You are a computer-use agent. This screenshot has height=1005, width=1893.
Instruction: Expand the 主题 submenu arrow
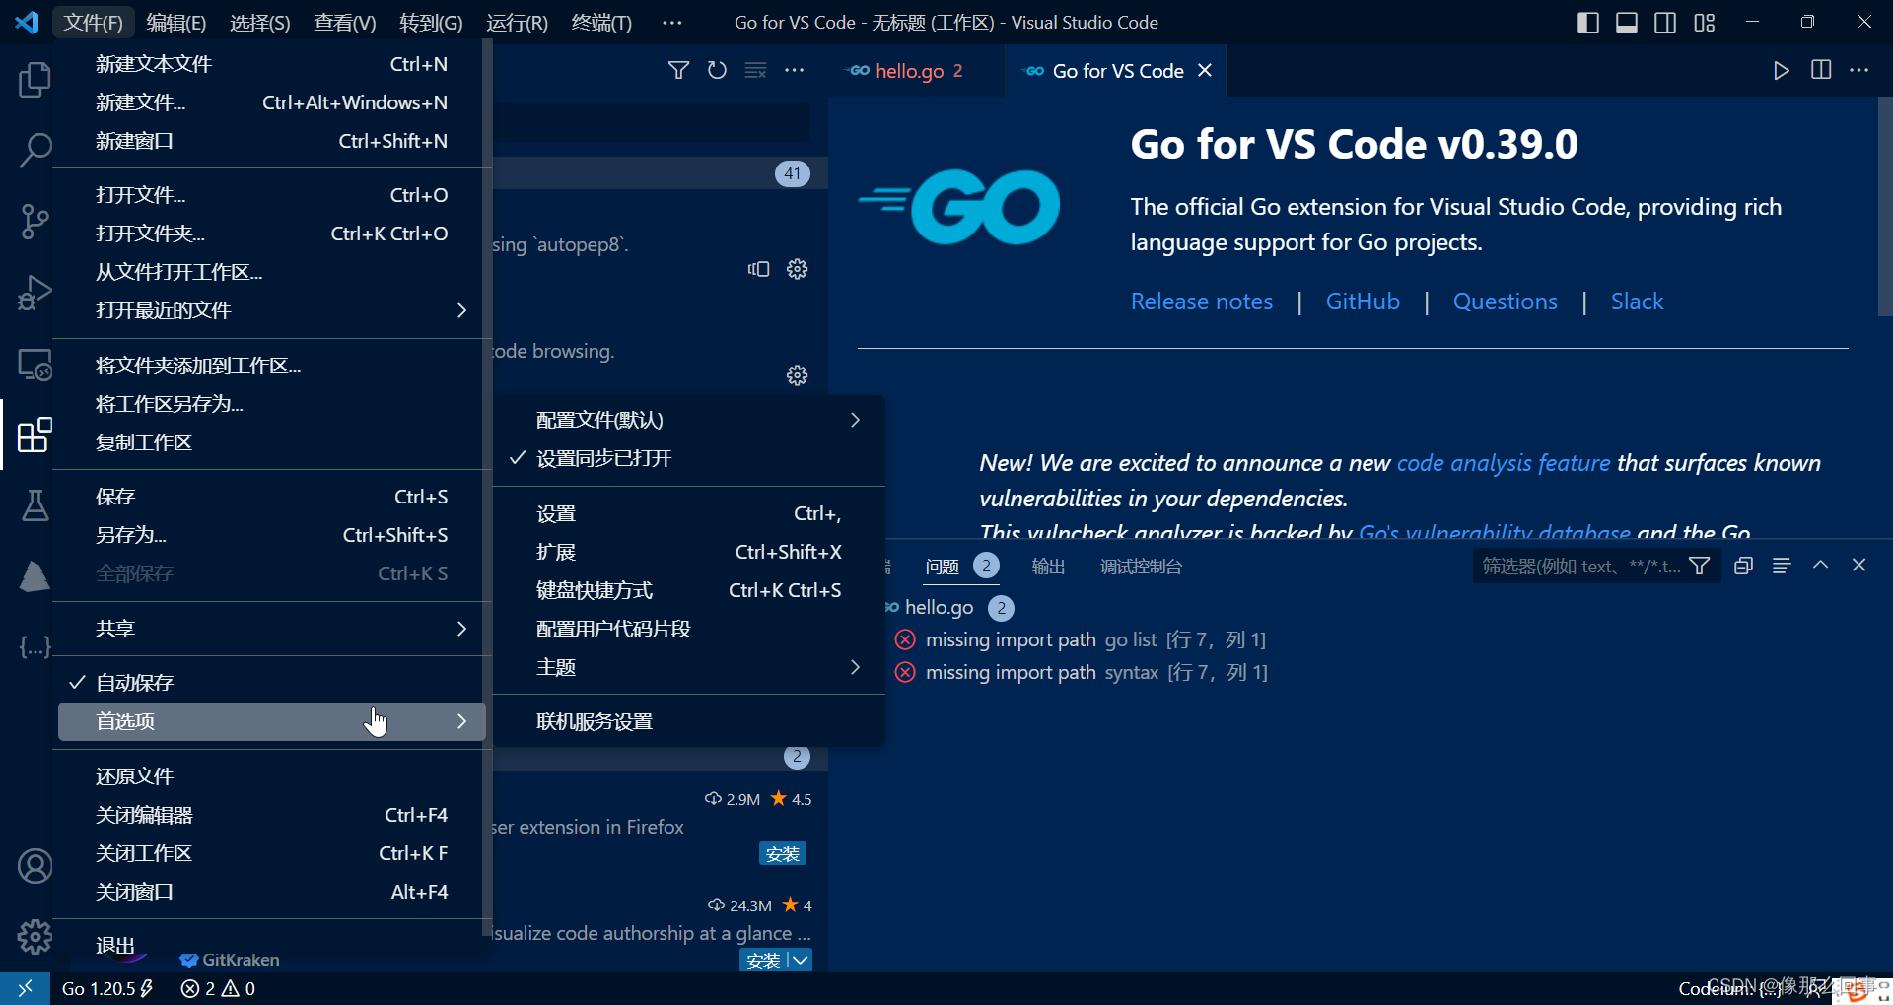click(x=855, y=667)
